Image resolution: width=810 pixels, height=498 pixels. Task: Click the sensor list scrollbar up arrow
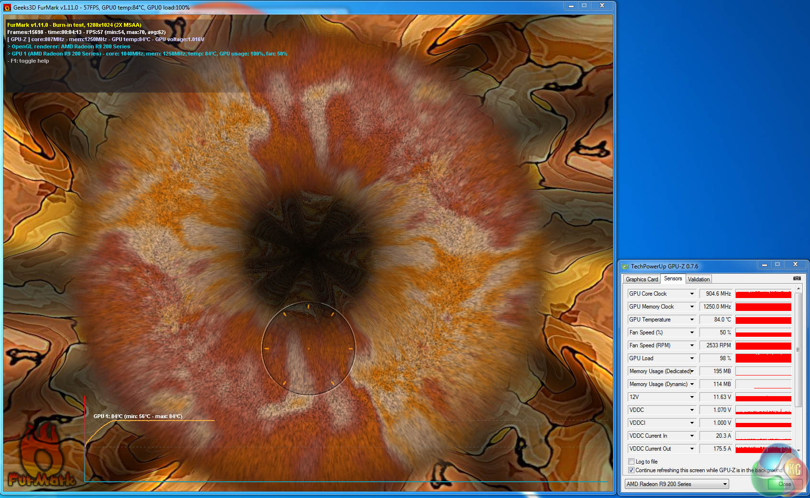pos(798,289)
